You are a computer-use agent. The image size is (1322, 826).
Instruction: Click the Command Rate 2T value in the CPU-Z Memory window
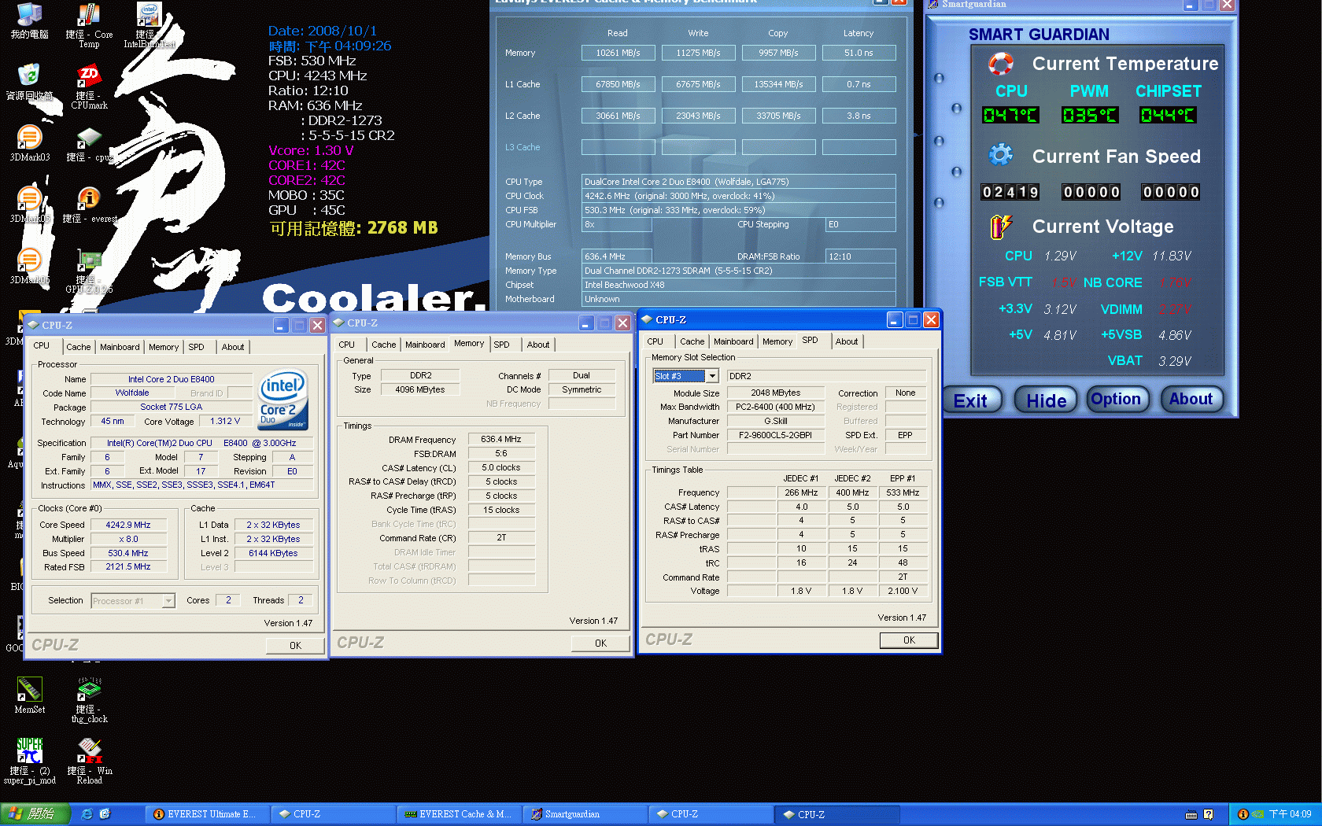[501, 538]
